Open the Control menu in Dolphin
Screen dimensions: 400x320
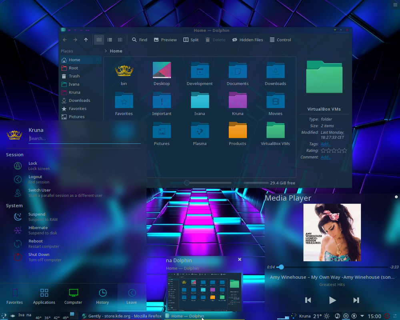[280, 40]
